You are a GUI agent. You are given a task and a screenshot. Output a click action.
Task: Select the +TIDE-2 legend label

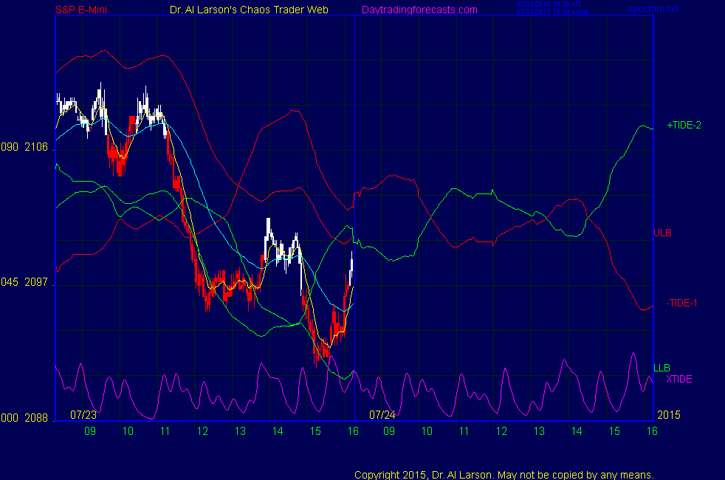coord(684,126)
